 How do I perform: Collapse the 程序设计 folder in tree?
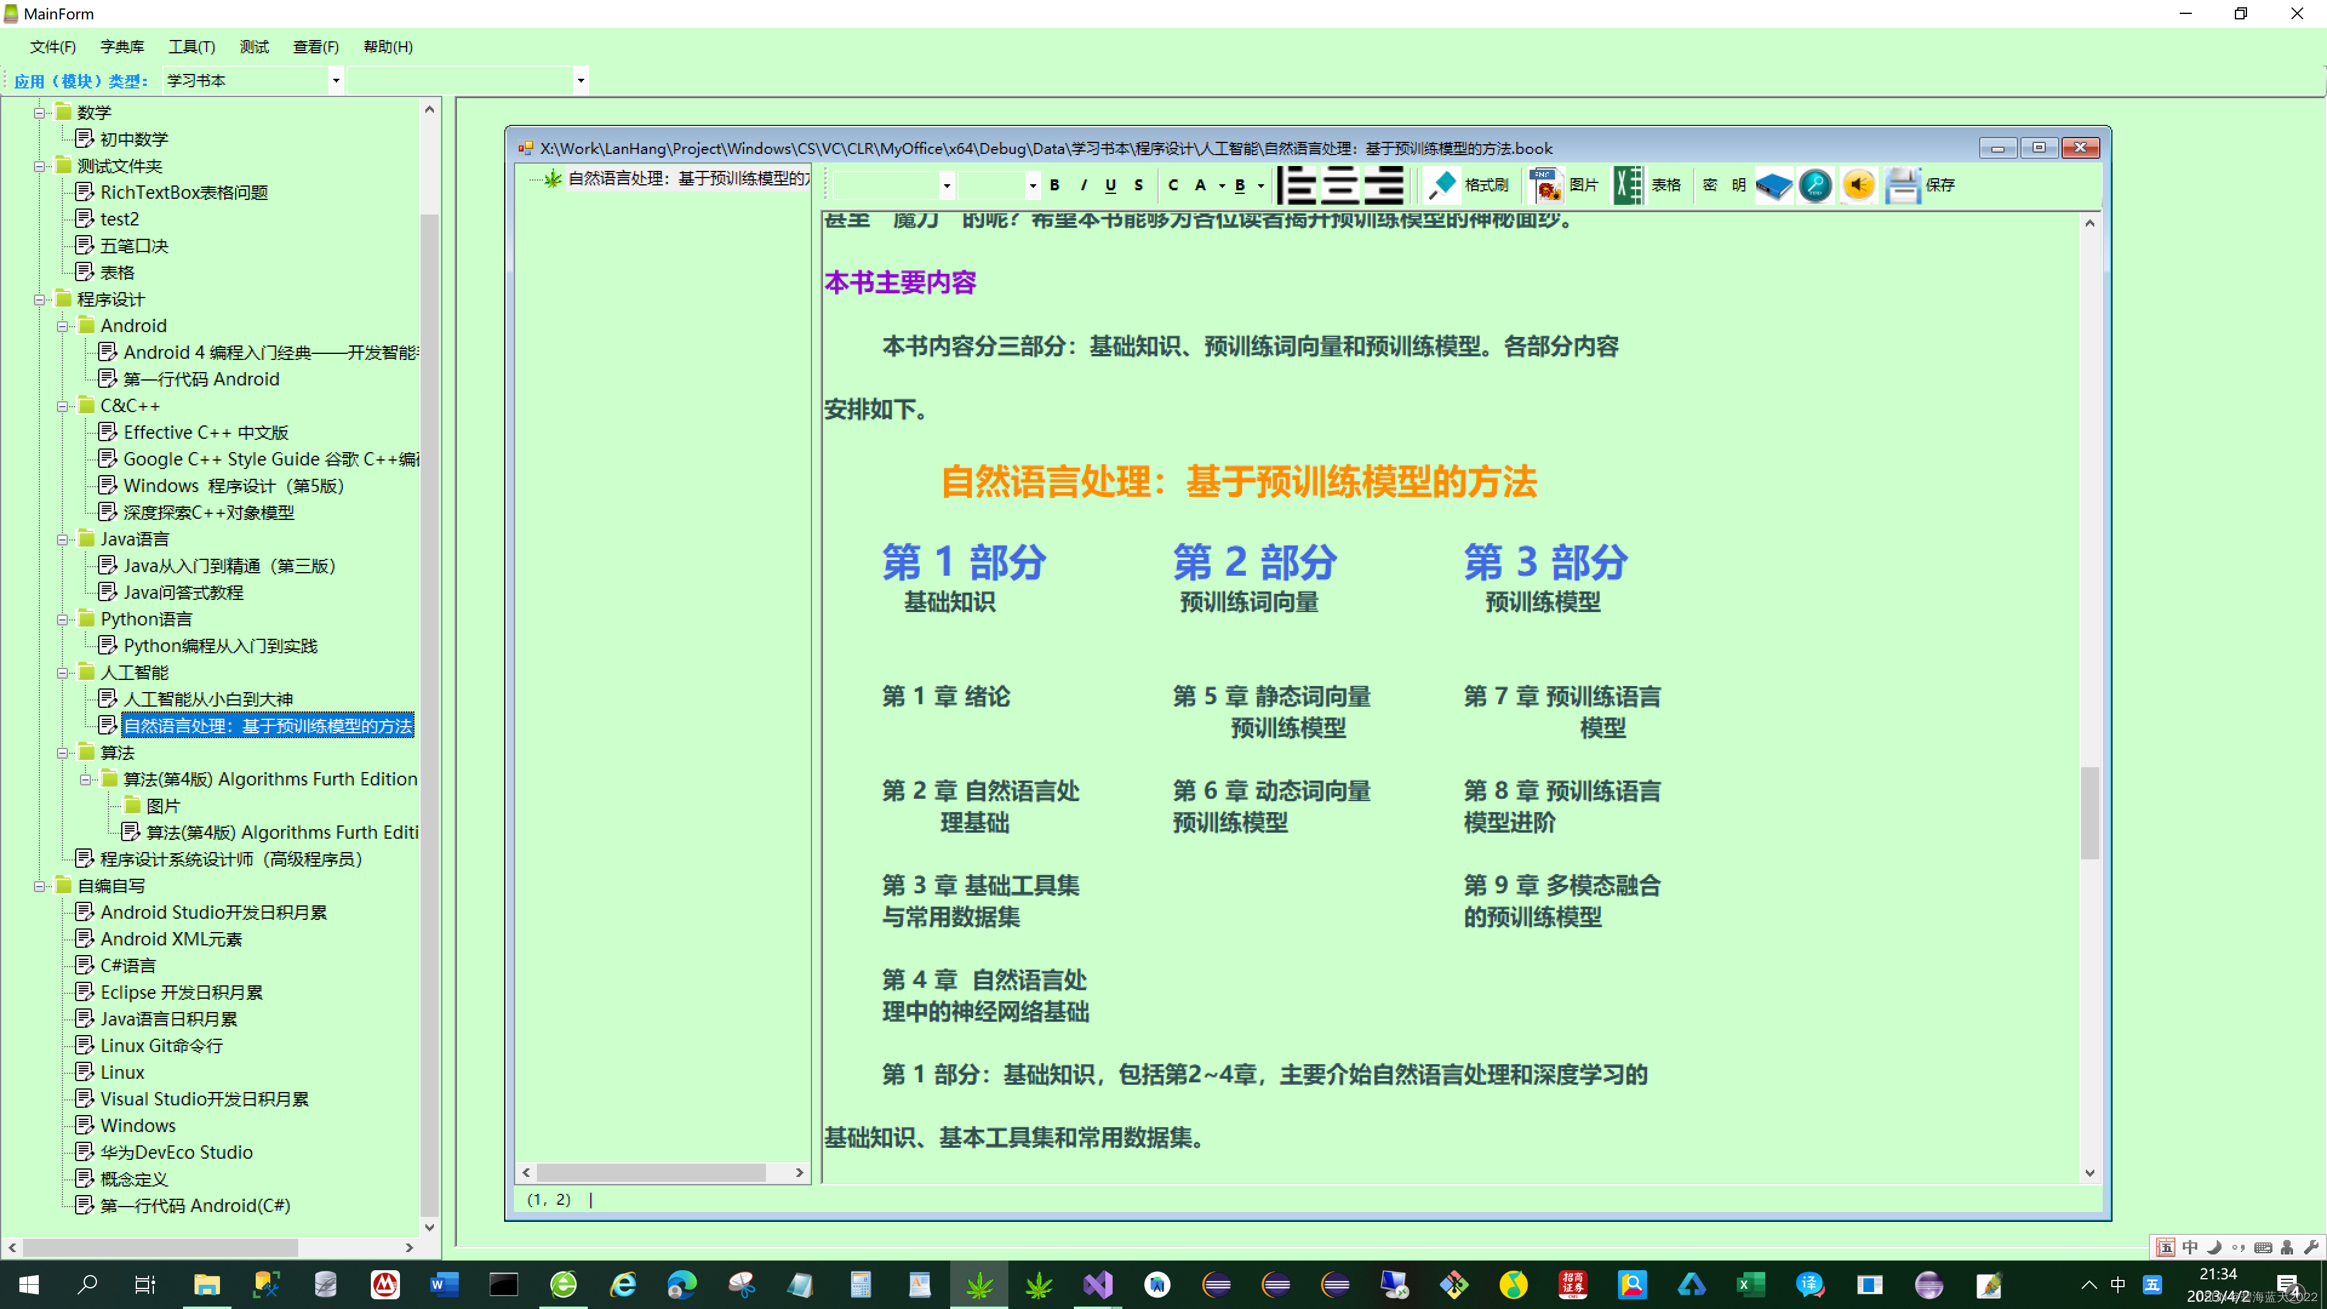coord(40,299)
